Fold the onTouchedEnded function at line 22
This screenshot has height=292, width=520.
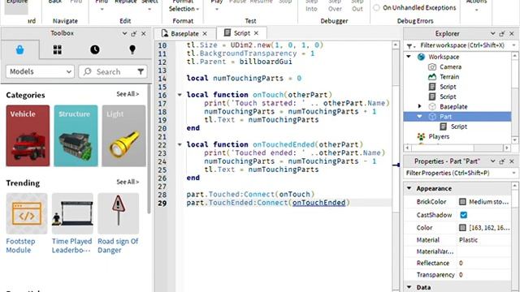point(180,144)
